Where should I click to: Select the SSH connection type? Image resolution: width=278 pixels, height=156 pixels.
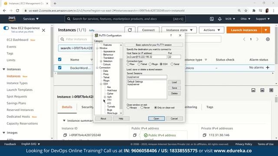tap(161, 64)
